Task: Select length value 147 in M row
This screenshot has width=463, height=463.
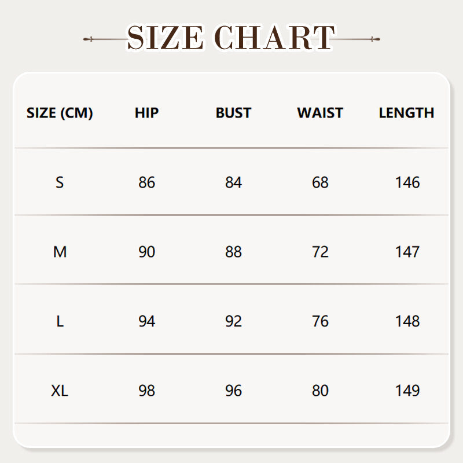Action: coord(407,252)
